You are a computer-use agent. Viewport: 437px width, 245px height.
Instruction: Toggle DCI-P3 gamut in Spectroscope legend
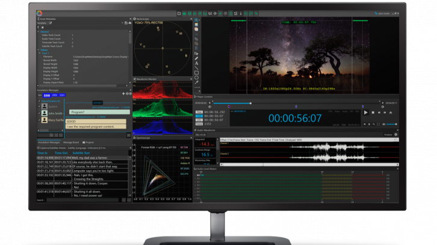tap(184, 174)
